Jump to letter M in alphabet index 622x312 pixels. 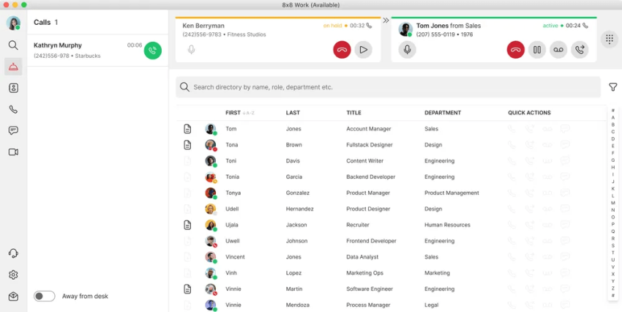pyautogui.click(x=613, y=203)
